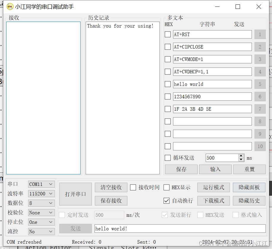Tick the HEX checkbox for AT+CIPCLOSE row
Screen dimensions: 272x249
click(x=168, y=47)
